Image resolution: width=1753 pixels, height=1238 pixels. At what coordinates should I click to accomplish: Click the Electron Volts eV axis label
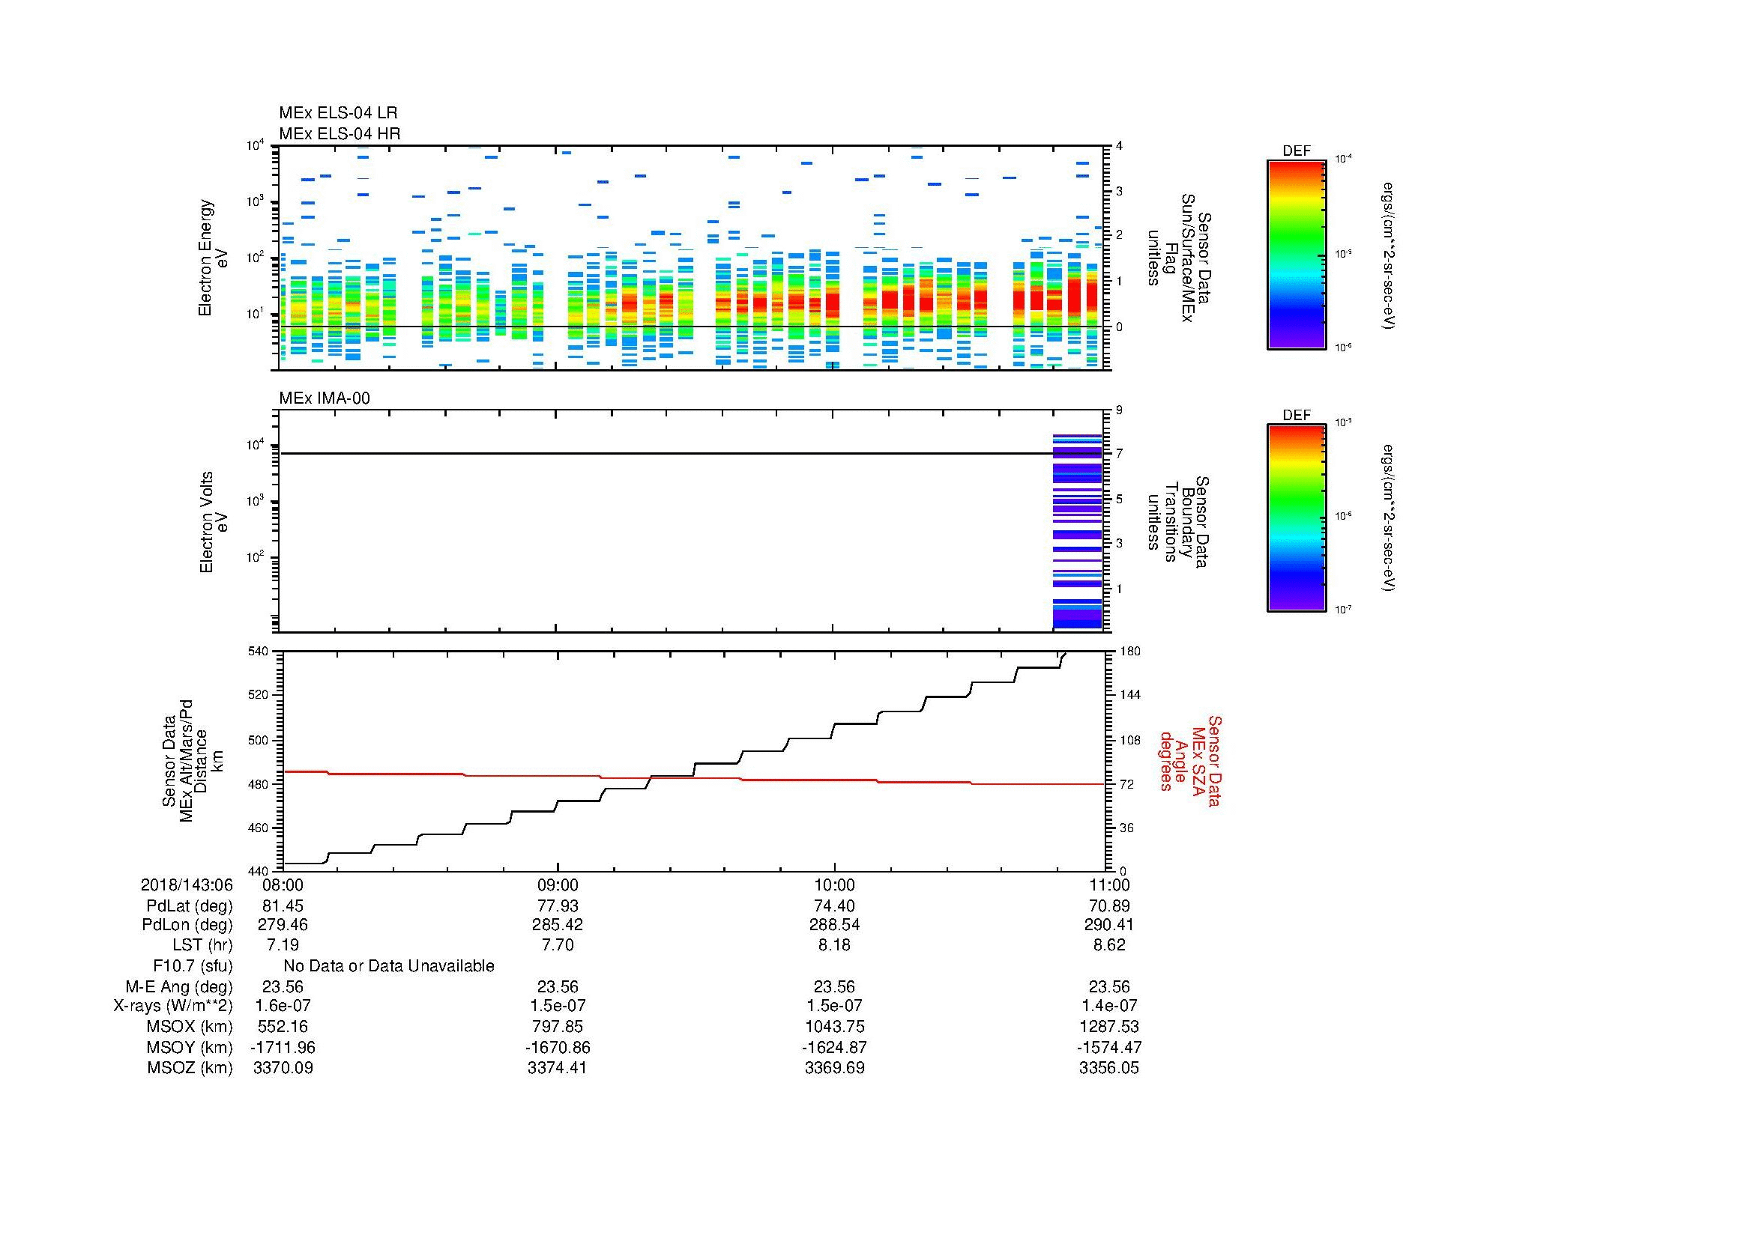pyautogui.click(x=213, y=522)
